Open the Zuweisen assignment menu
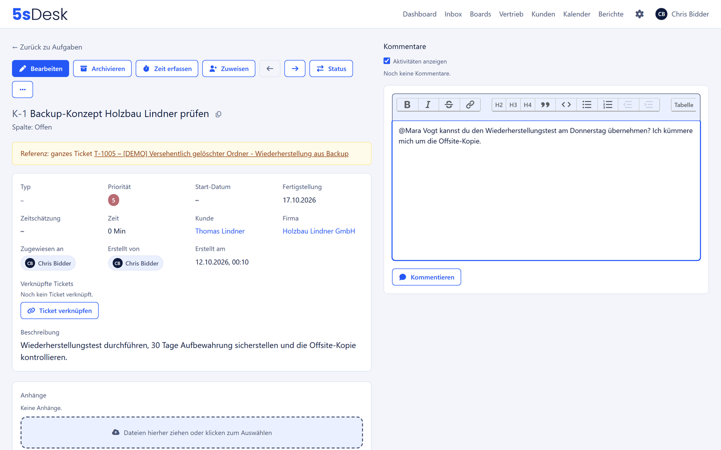This screenshot has width=721, height=450. tap(229, 68)
